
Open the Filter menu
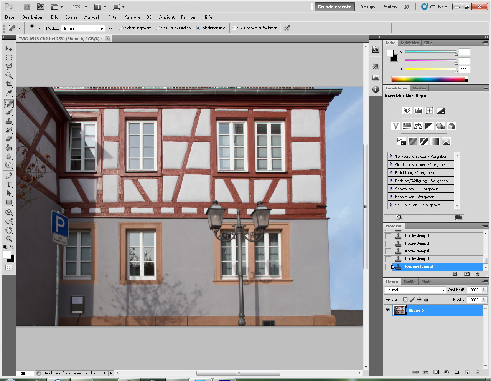pyautogui.click(x=113, y=17)
